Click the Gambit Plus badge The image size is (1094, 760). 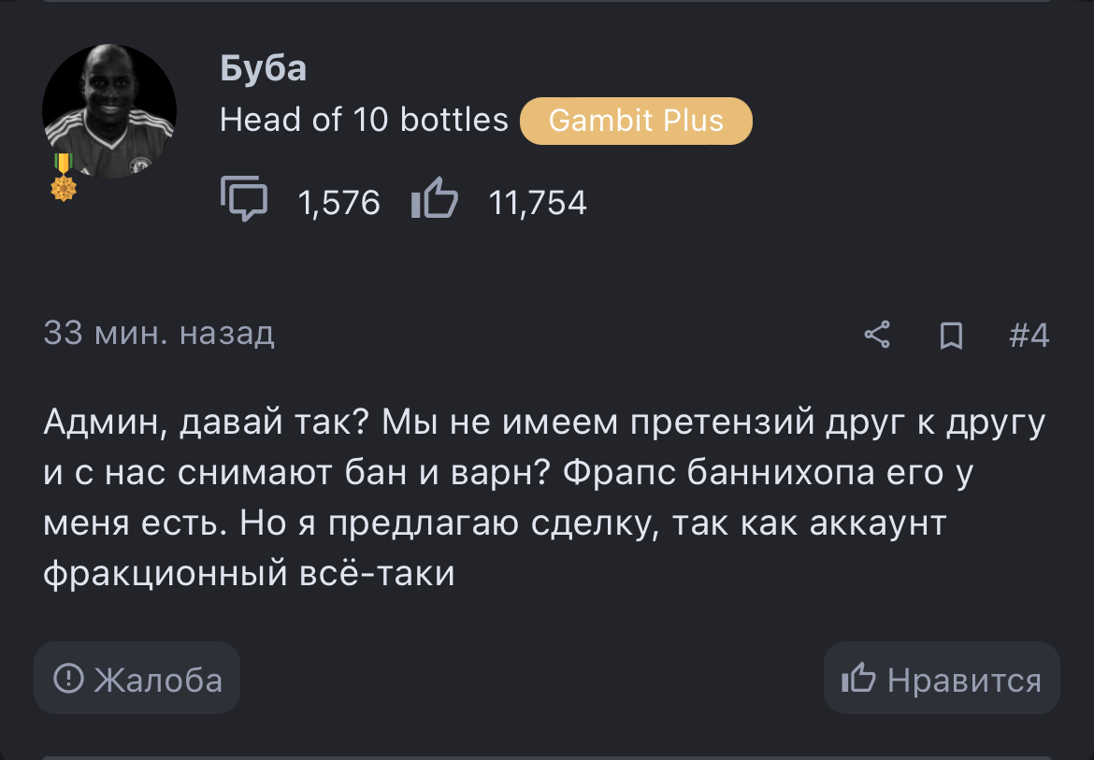(x=636, y=121)
